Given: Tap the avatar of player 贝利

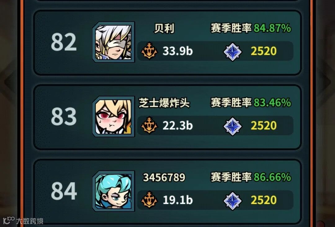Looking at the screenshot, I should (114, 42).
